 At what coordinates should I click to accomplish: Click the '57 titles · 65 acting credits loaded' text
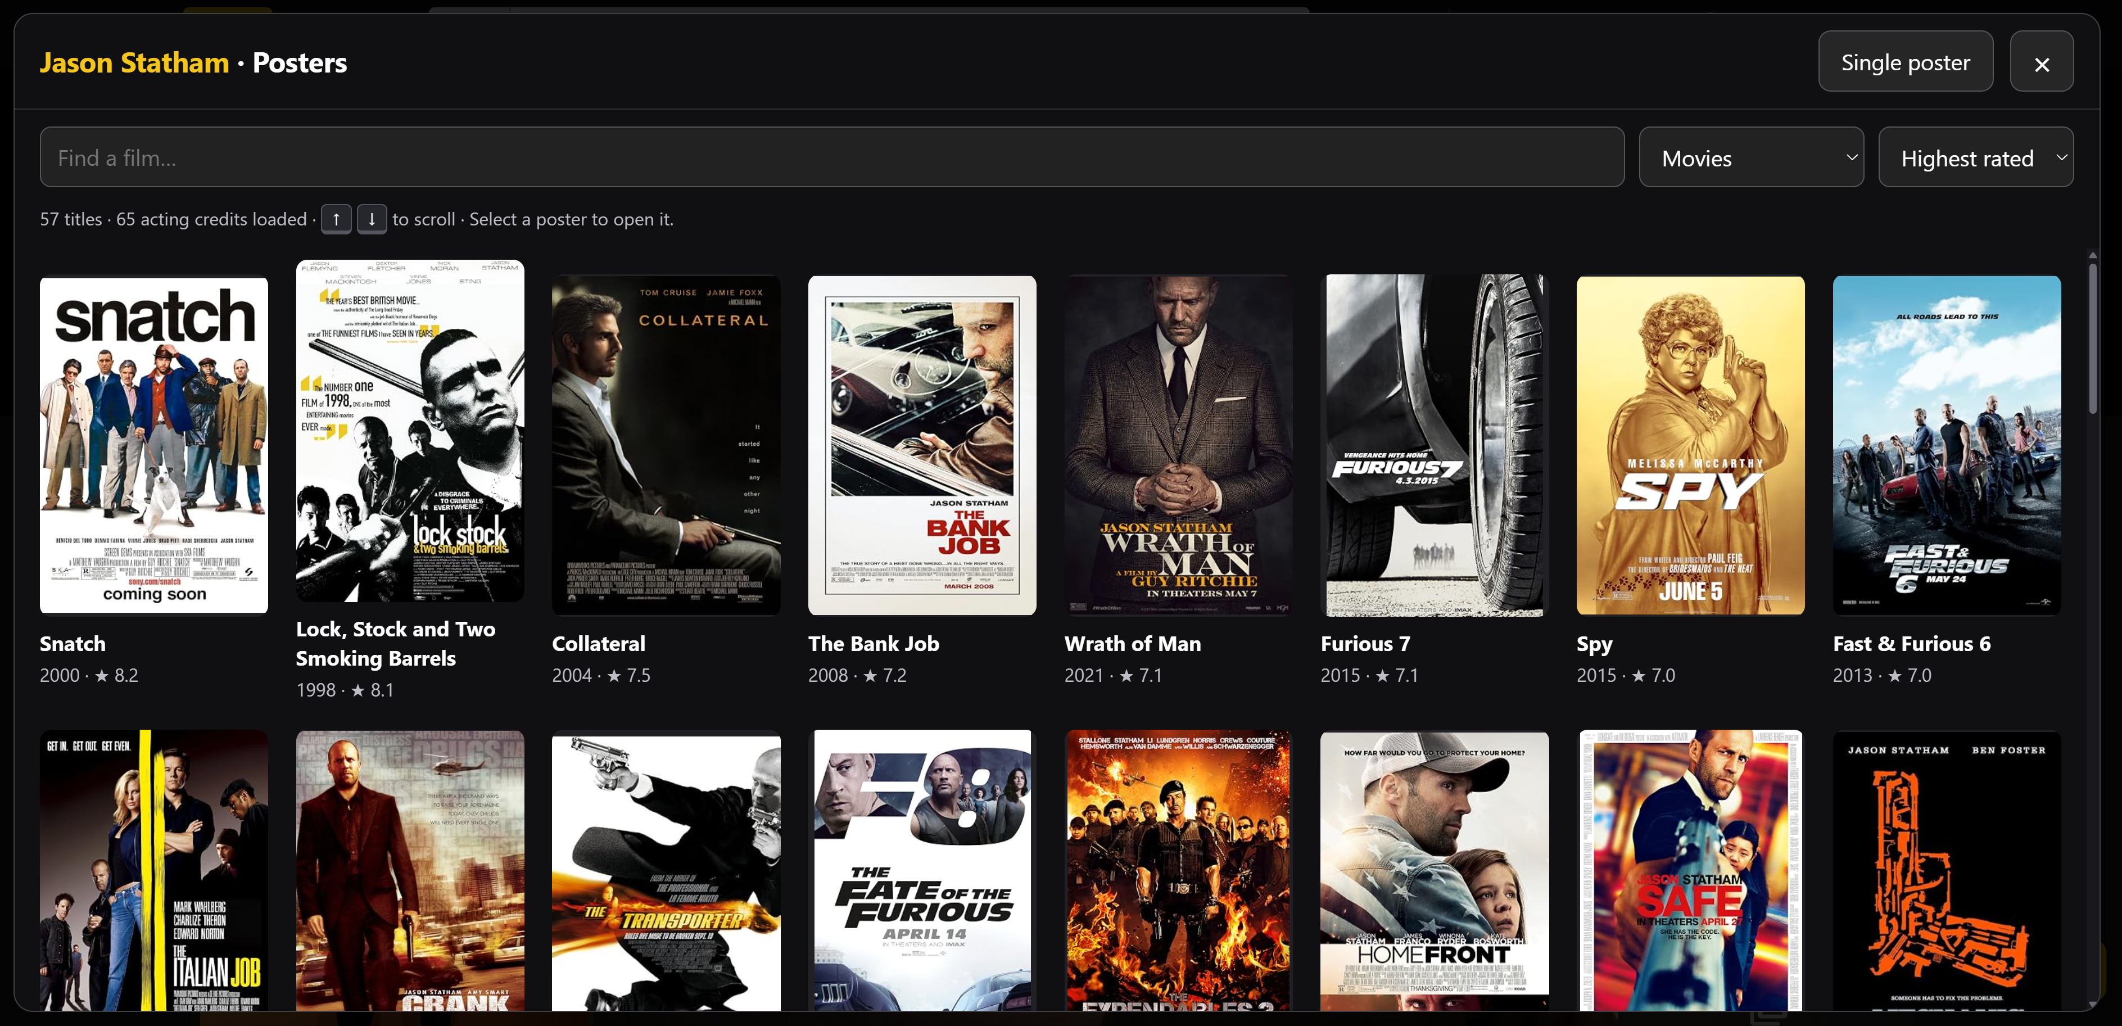(x=173, y=219)
